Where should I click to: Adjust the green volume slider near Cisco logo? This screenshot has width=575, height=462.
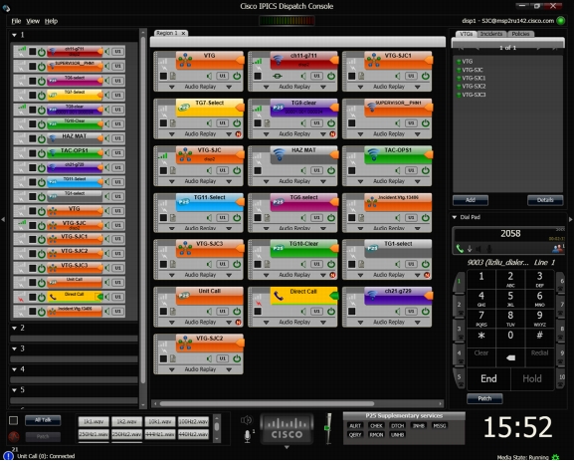(327, 428)
